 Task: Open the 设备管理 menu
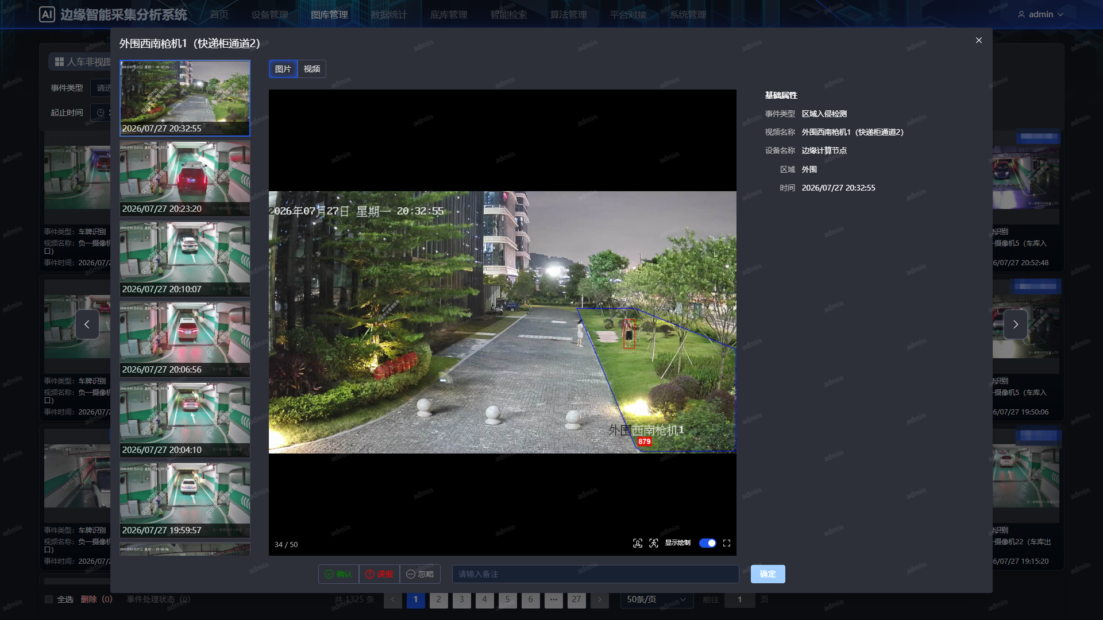[x=269, y=14]
